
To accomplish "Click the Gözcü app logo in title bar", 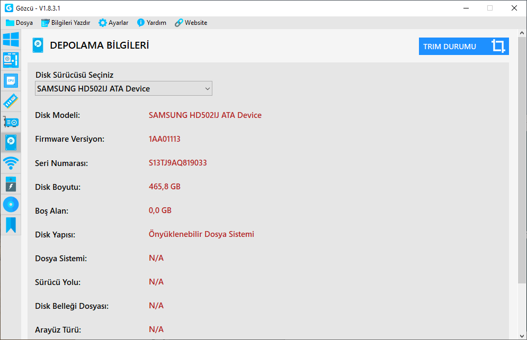I will [8, 8].
